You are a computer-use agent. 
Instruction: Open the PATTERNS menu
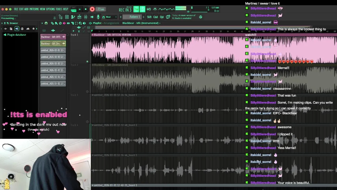tap(34, 9)
